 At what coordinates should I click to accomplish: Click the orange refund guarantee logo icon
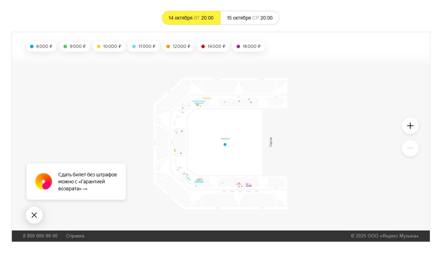point(44,182)
